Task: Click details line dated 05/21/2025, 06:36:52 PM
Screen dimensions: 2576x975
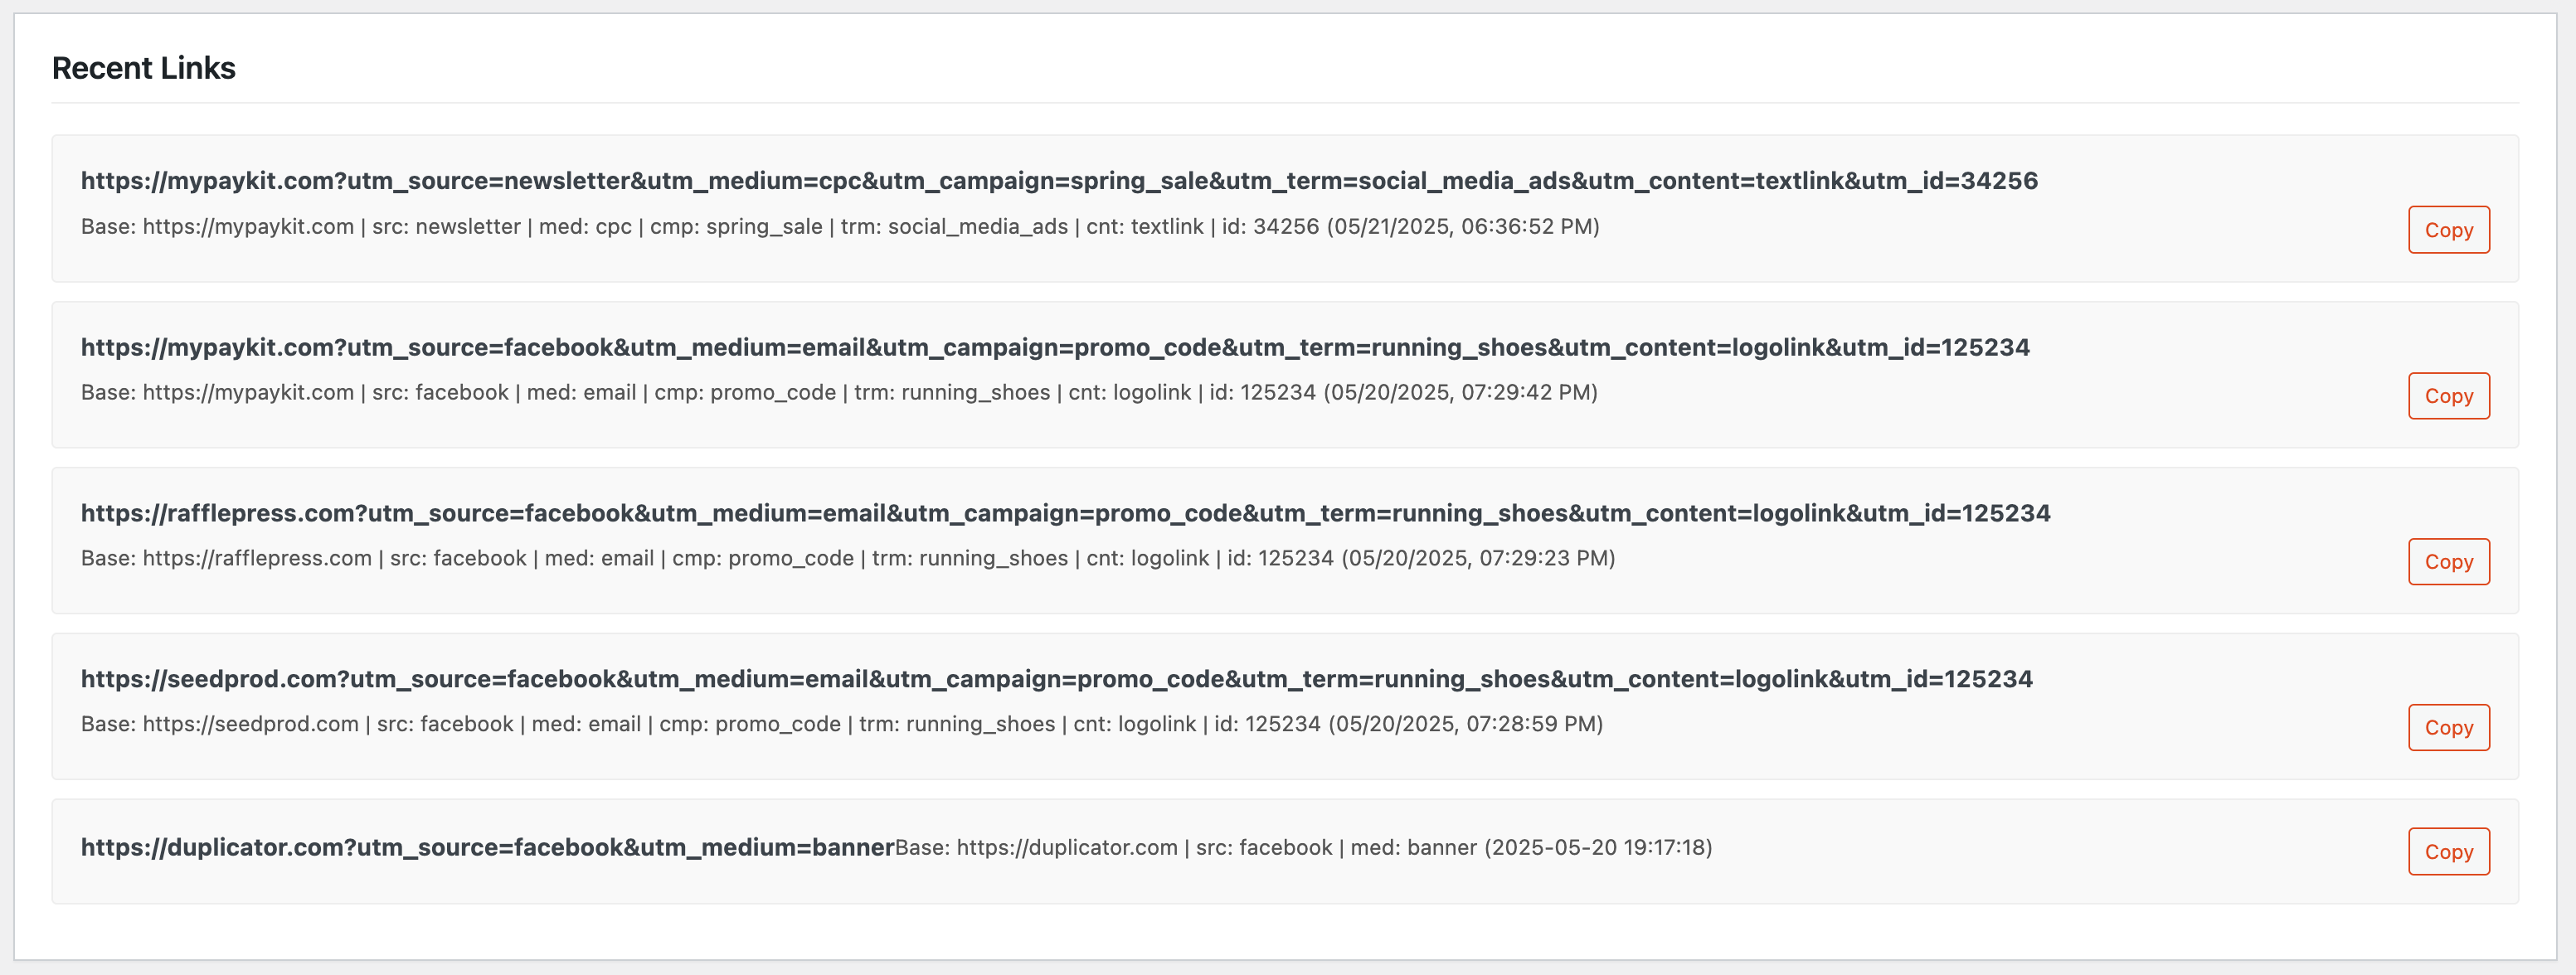Action: (840, 227)
